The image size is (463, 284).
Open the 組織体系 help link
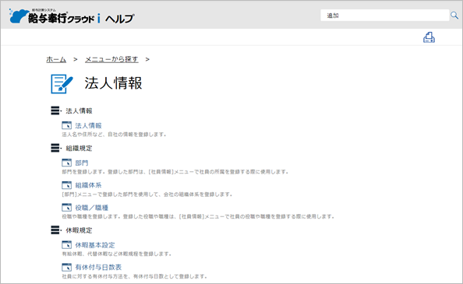[88, 185]
